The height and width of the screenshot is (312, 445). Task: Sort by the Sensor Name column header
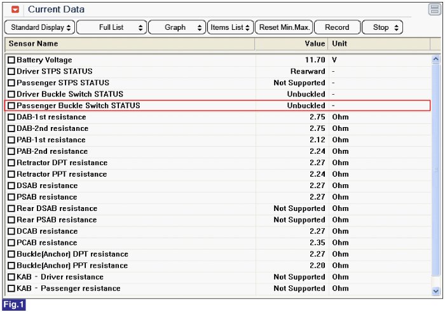tap(130, 44)
